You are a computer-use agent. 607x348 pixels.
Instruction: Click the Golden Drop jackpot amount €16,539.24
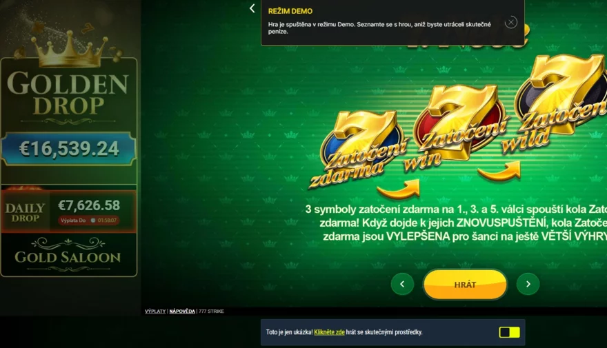coord(69,149)
